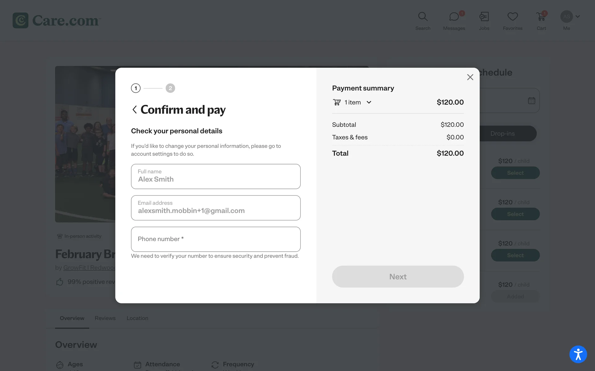Screen dimensions: 595x371
Task: Switch to the Location tab
Action: [137, 318]
